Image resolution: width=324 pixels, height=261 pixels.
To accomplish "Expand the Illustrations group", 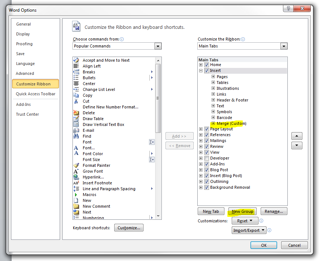I will (213, 88).
